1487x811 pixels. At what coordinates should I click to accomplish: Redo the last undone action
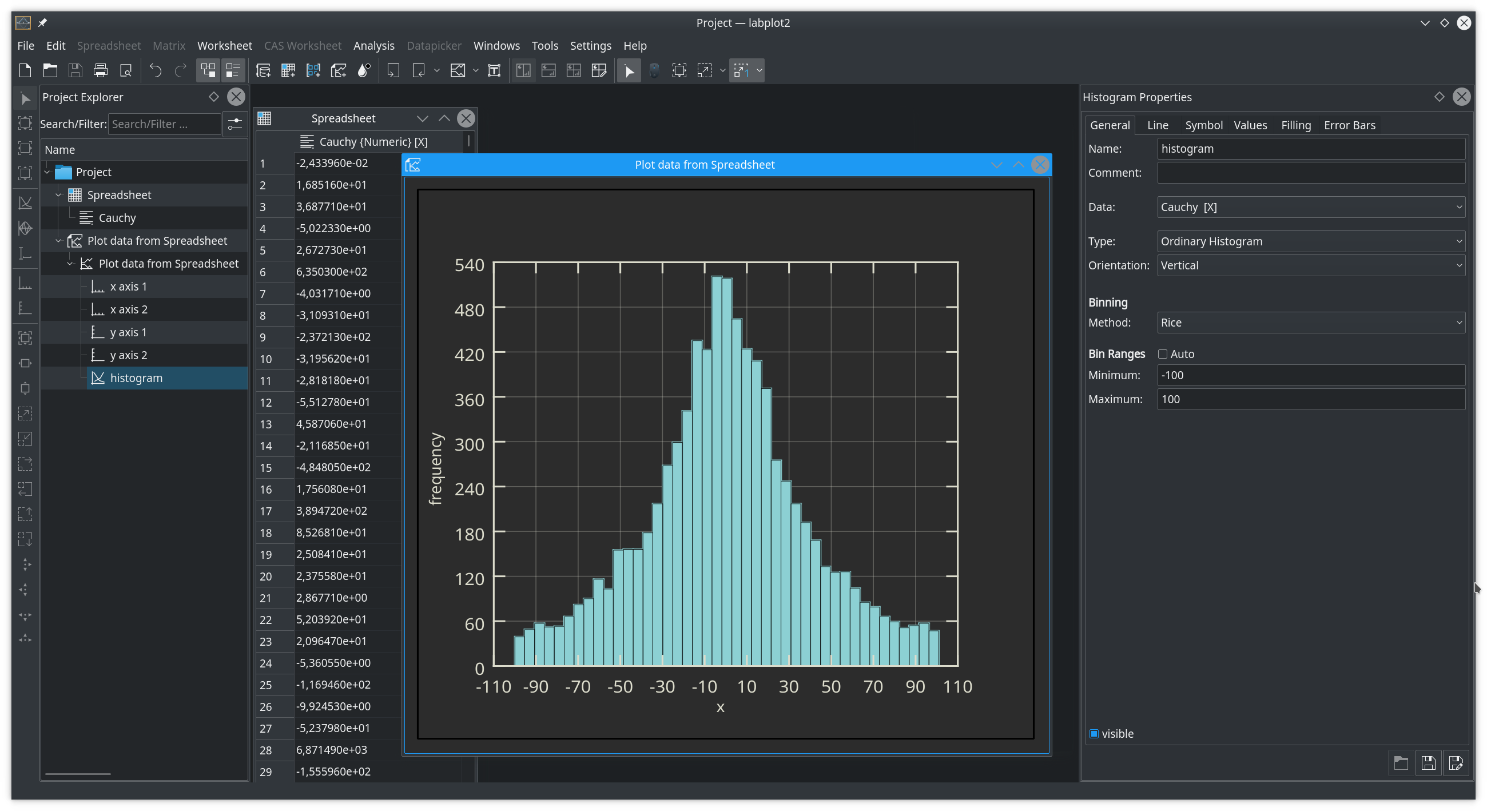[180, 70]
